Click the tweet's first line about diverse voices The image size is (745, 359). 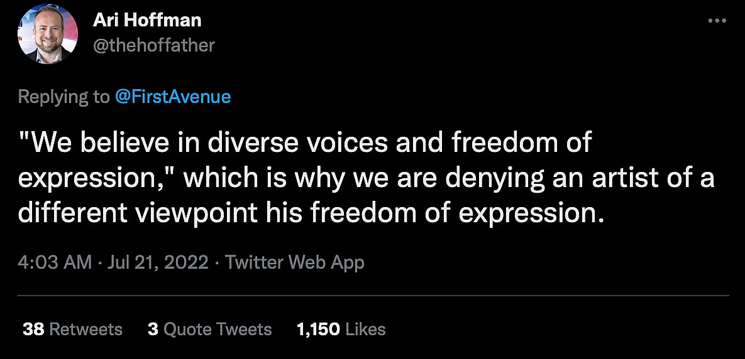pyautogui.click(x=305, y=143)
